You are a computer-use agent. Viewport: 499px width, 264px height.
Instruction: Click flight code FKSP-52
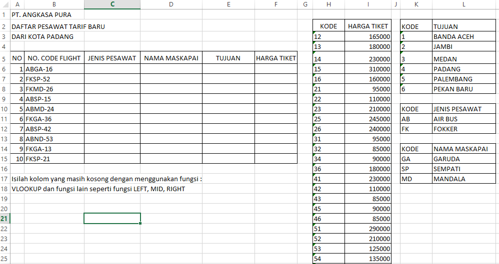(54, 79)
